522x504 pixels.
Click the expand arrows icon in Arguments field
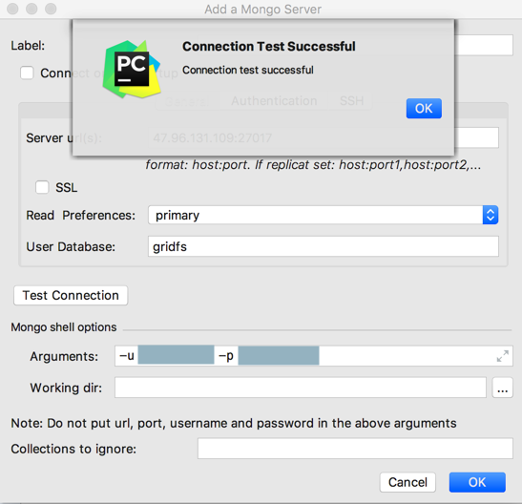coord(502,356)
